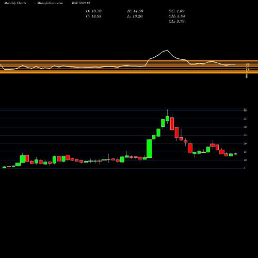Click the Monthly Charts title text
This screenshot has width=258, height=258.
(15, 3)
